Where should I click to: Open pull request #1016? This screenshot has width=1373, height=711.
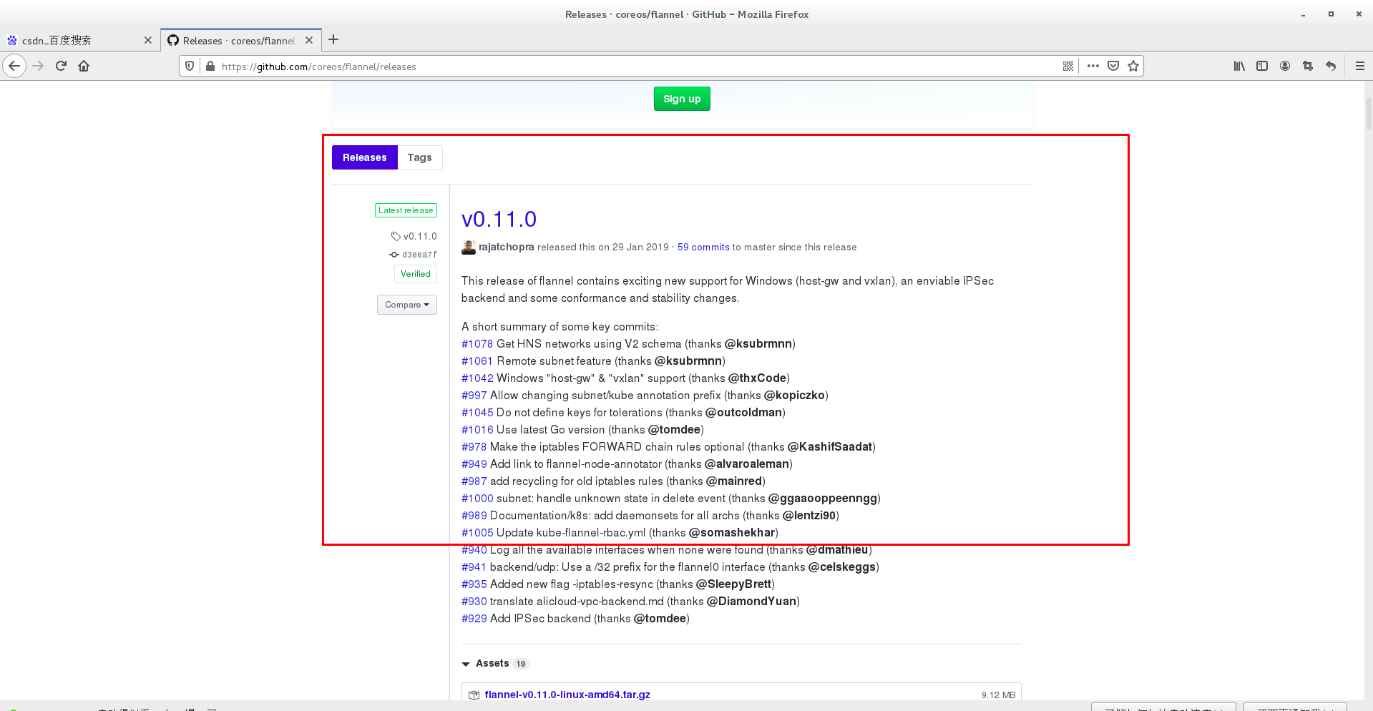(x=477, y=430)
